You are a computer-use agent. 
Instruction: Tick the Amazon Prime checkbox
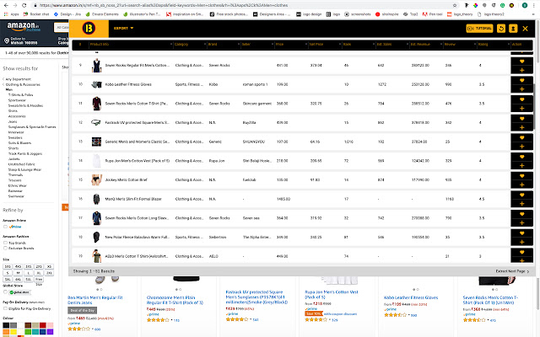pos(5,227)
